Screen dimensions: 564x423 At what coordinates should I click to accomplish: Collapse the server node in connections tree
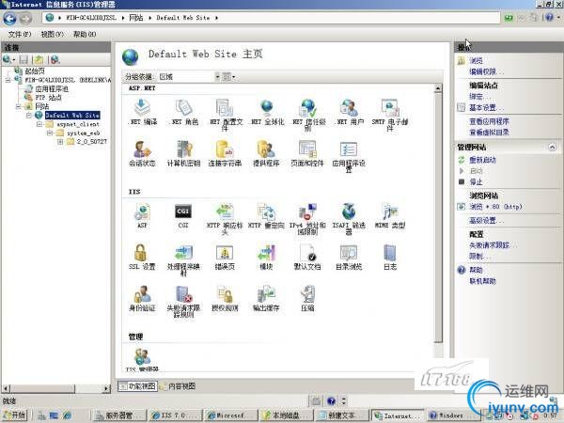pos(8,80)
